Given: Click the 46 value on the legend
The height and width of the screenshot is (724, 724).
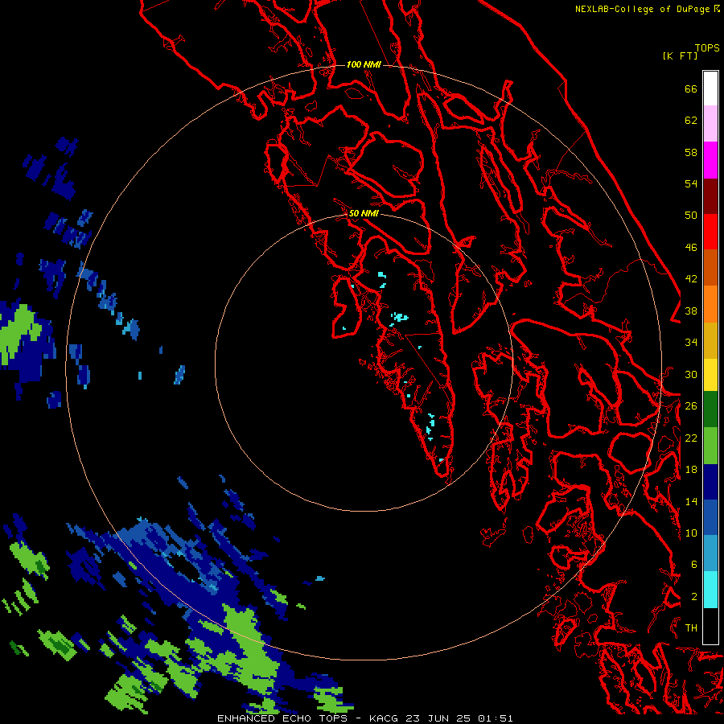Looking at the screenshot, I should click(691, 248).
